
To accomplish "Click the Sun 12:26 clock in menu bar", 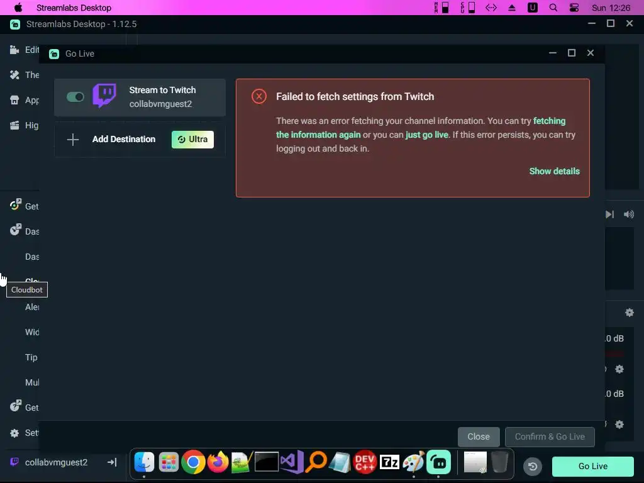I will click(611, 8).
